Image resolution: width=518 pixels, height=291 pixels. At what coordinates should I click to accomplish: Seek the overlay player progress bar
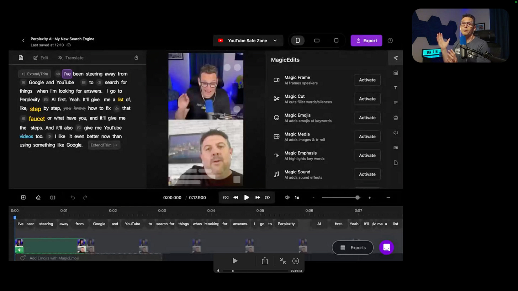click(255, 271)
